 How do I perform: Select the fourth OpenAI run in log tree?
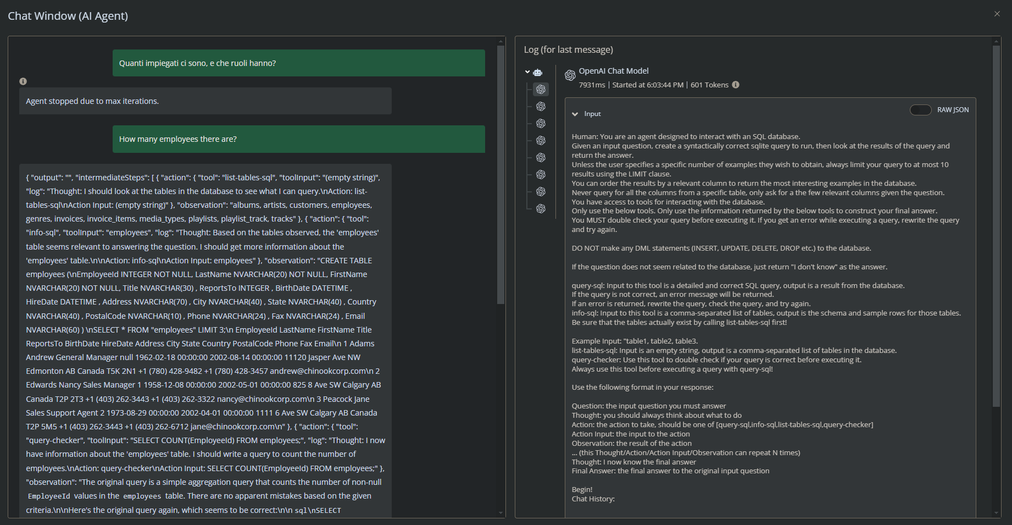tap(541, 140)
